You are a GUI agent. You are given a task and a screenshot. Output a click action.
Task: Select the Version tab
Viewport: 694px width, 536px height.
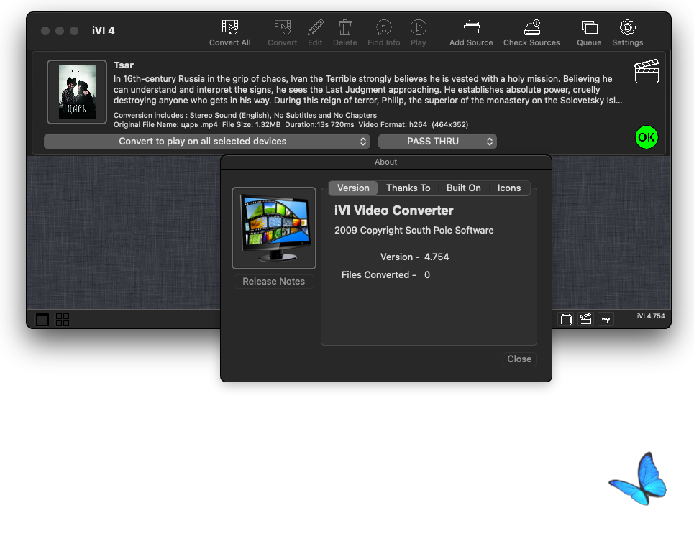[353, 188]
